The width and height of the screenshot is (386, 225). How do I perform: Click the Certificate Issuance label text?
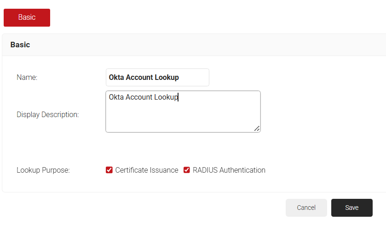click(x=146, y=170)
